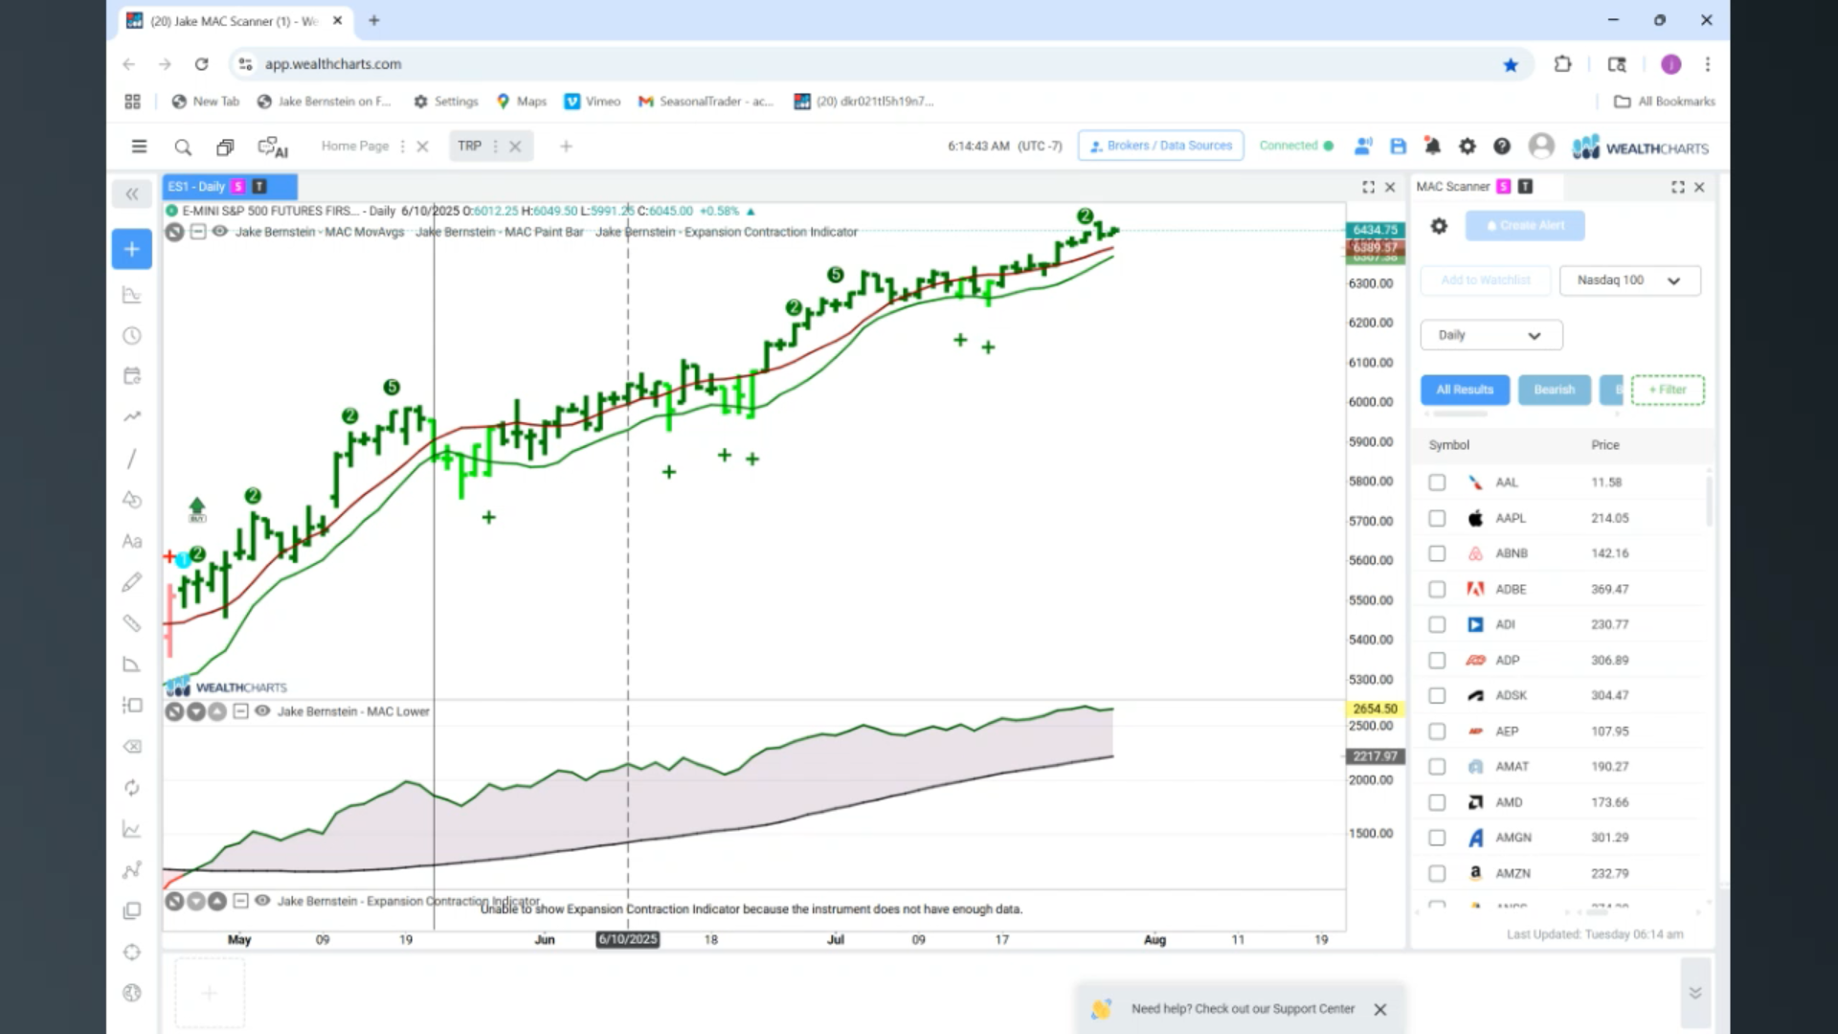This screenshot has width=1838, height=1034.
Task: Open the calendar tool in sidebar
Action: [132, 375]
